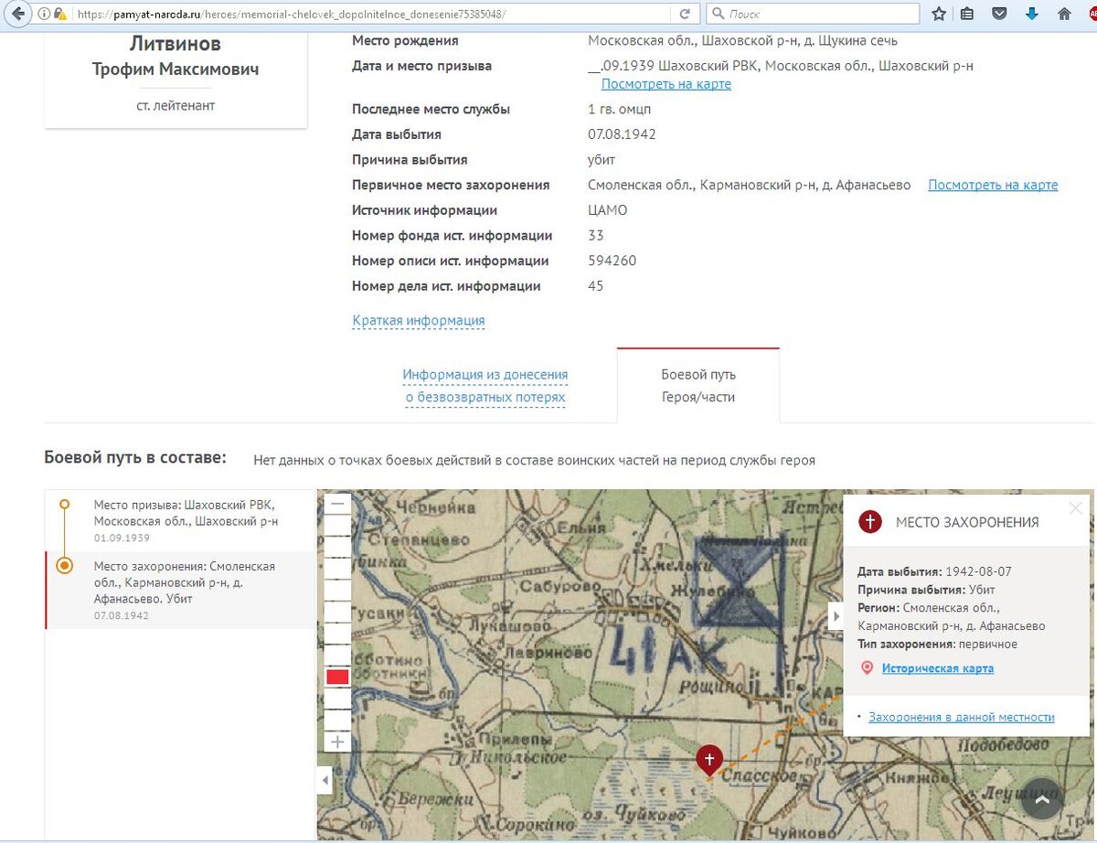Screen dimensions: 1097x843
Task: Click the 4 АК marking on the map
Action: 667,653
